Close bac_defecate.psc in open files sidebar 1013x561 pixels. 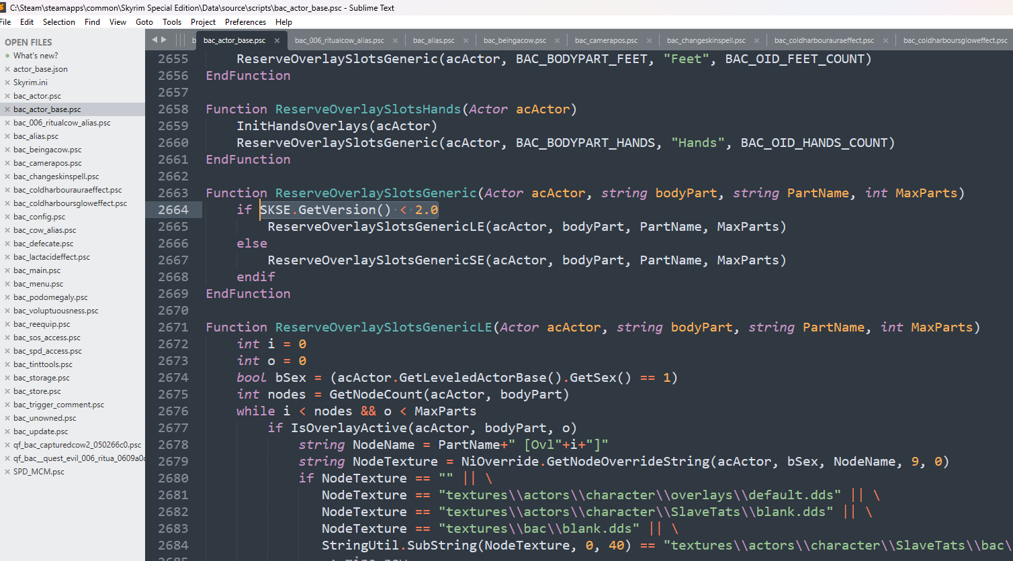[7, 244]
